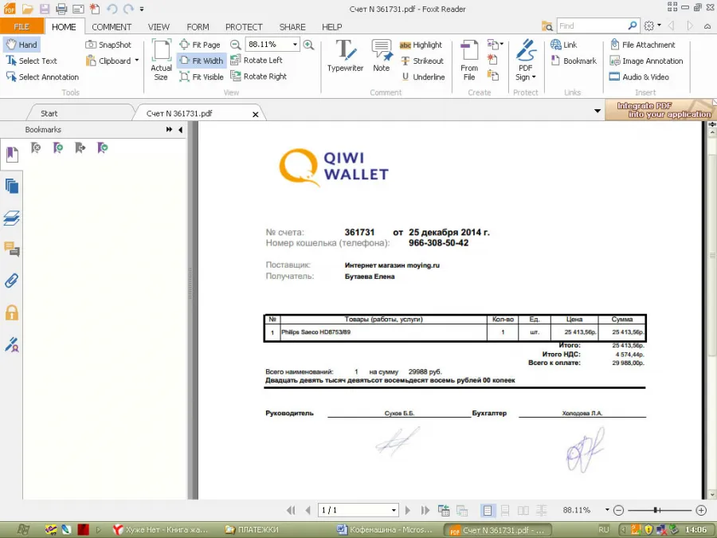This screenshot has height=538, width=717.
Task: Expand the zoom percentage dropdown in ribbon
Action: click(x=295, y=45)
